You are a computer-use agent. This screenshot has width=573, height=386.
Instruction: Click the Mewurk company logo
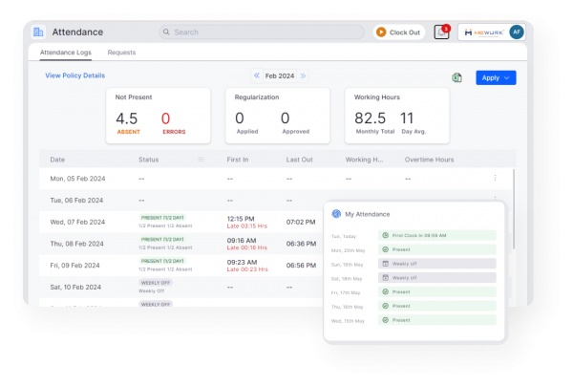tap(484, 32)
